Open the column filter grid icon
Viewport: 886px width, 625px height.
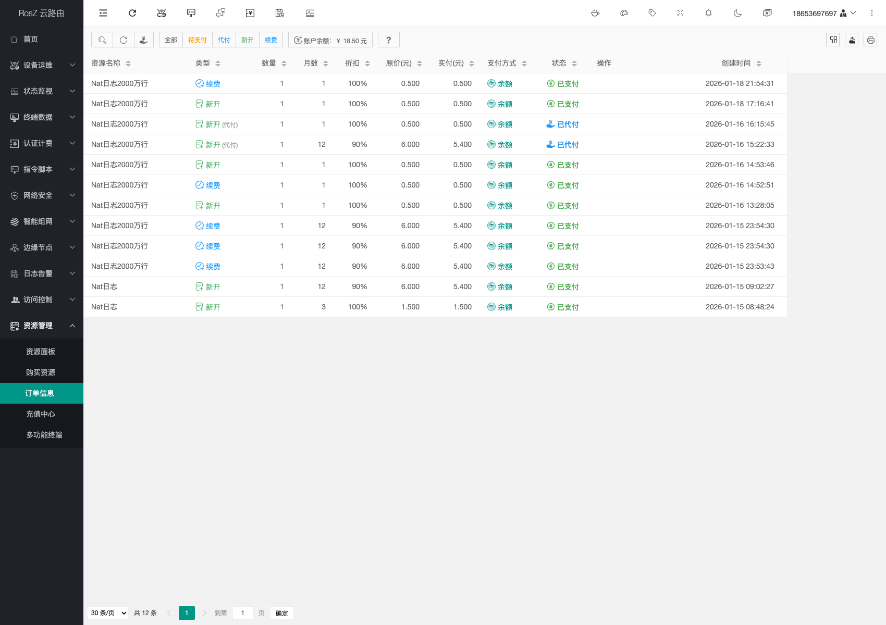(833, 40)
